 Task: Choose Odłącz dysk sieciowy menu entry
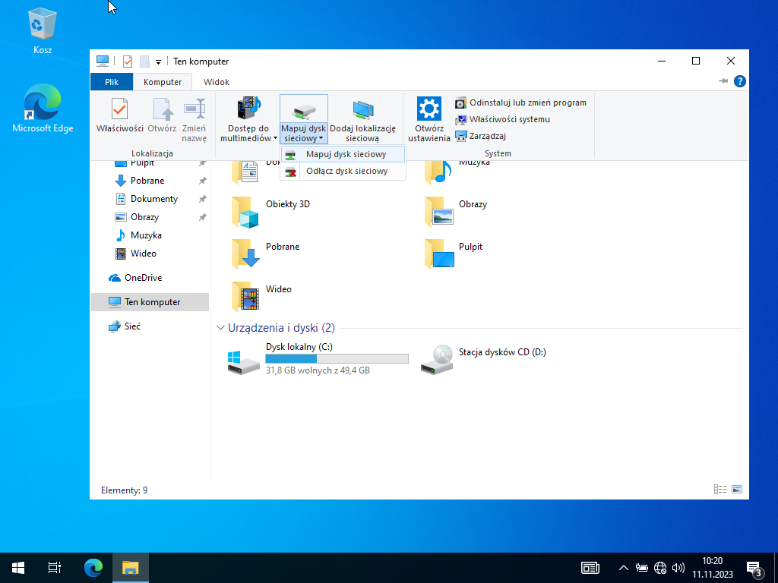tap(346, 172)
